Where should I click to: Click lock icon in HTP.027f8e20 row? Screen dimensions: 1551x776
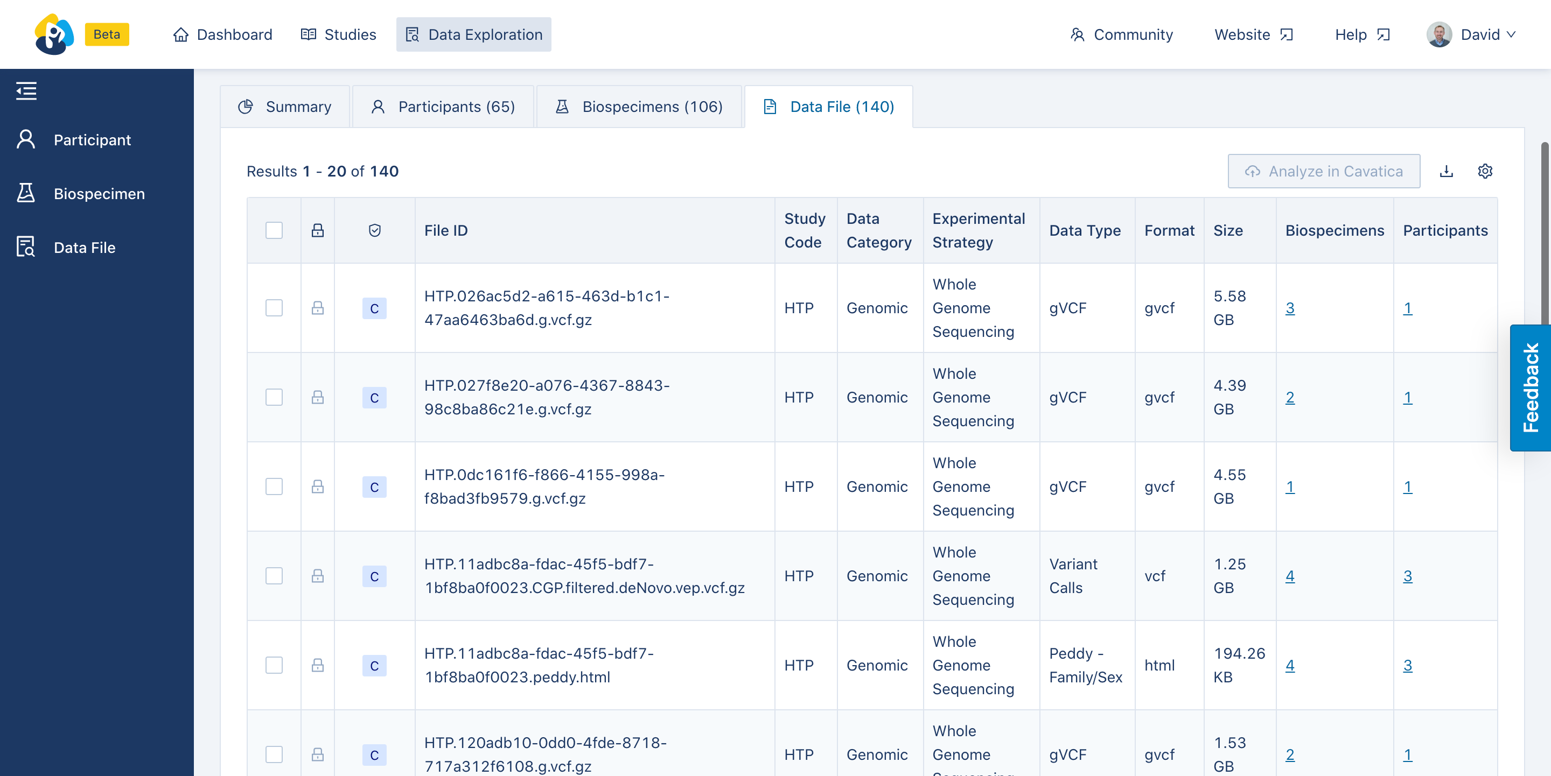tap(317, 398)
